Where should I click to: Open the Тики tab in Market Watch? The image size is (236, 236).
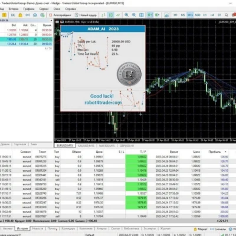click(34, 144)
